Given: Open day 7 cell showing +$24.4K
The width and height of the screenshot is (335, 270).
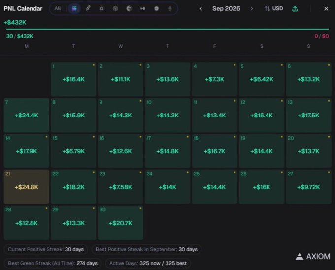Looking at the screenshot, I should point(27,115).
